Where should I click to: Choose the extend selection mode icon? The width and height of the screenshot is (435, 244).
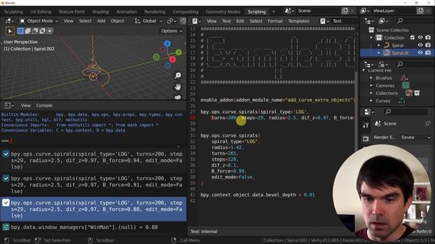(x=28, y=31)
